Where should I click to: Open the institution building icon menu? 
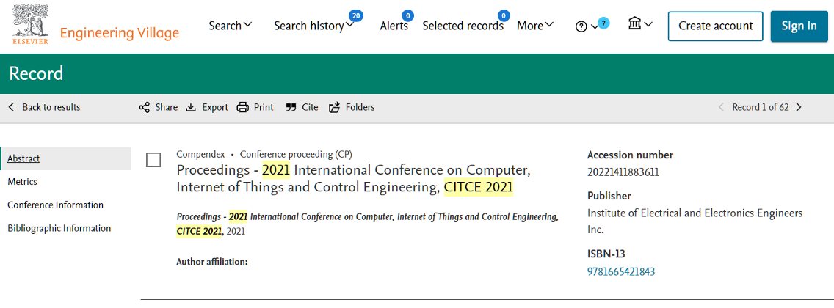(x=634, y=24)
